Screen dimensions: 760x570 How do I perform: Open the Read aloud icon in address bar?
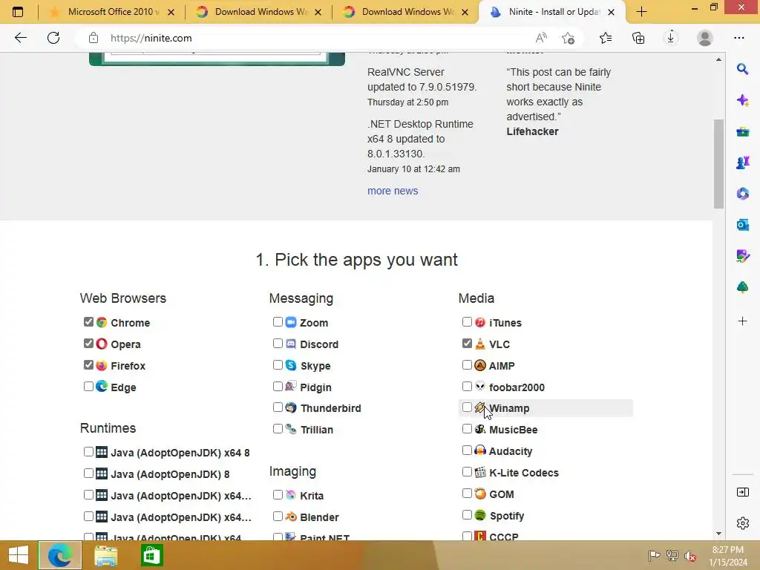point(541,38)
